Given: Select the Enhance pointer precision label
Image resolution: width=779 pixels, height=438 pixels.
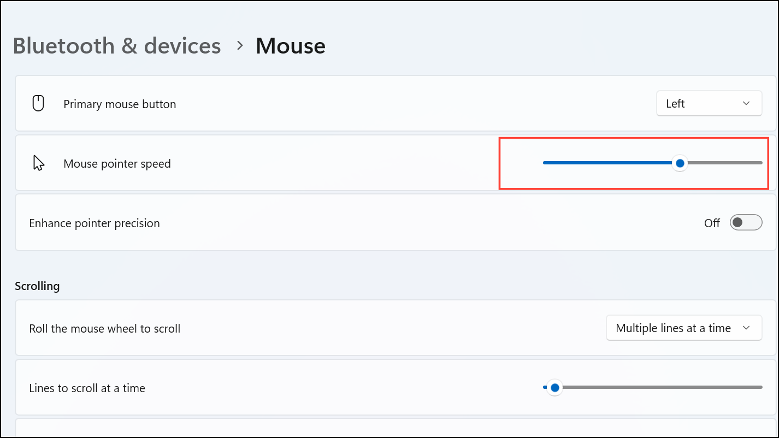Looking at the screenshot, I should (95, 223).
